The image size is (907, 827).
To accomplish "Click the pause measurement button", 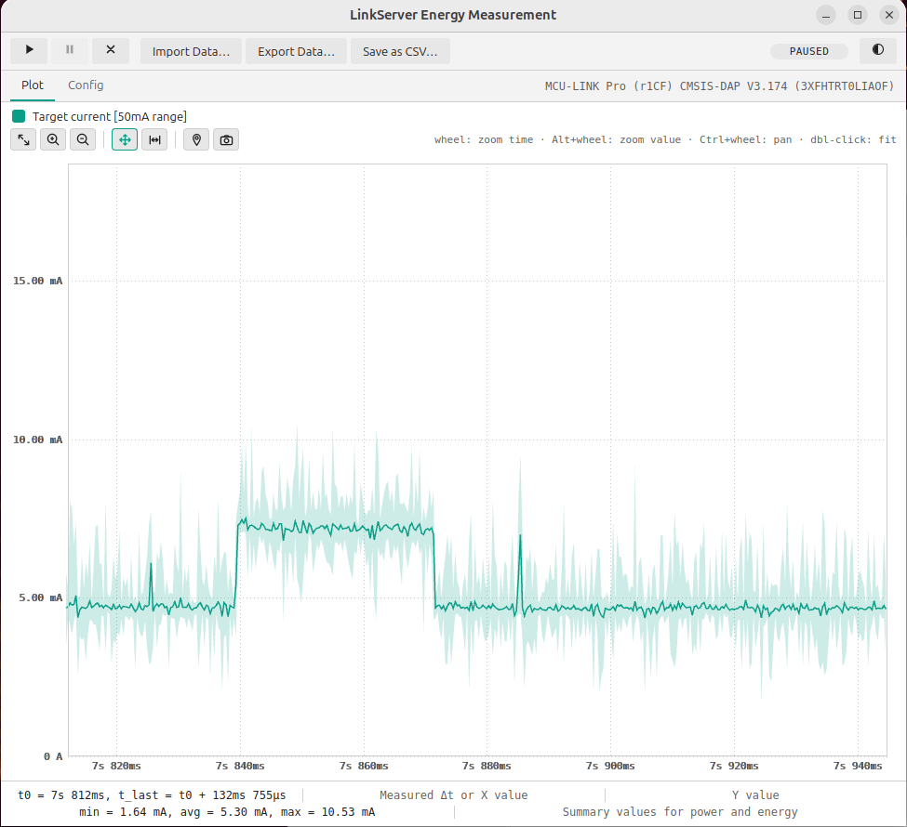I will [x=70, y=51].
